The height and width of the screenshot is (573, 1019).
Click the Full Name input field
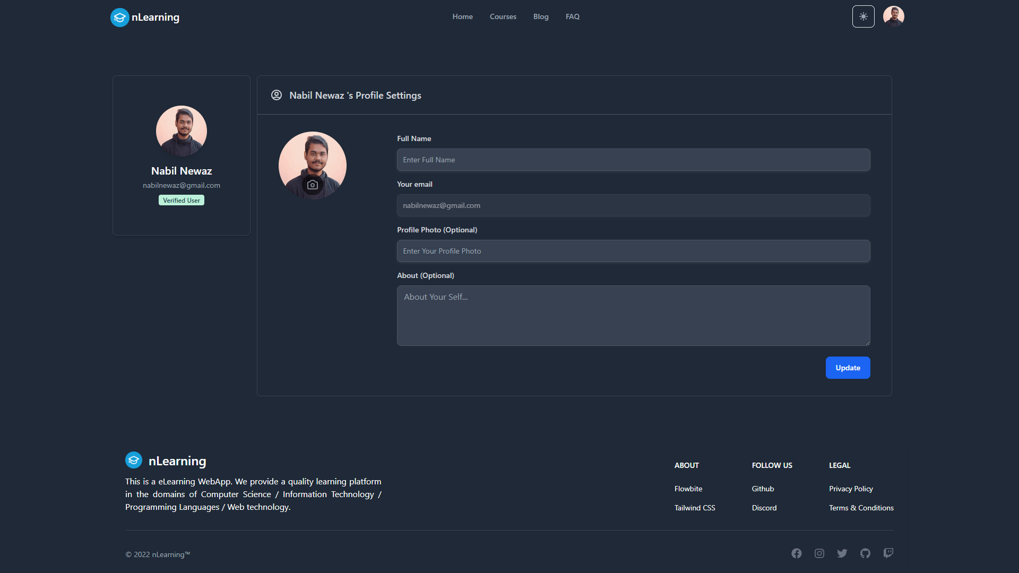click(633, 160)
